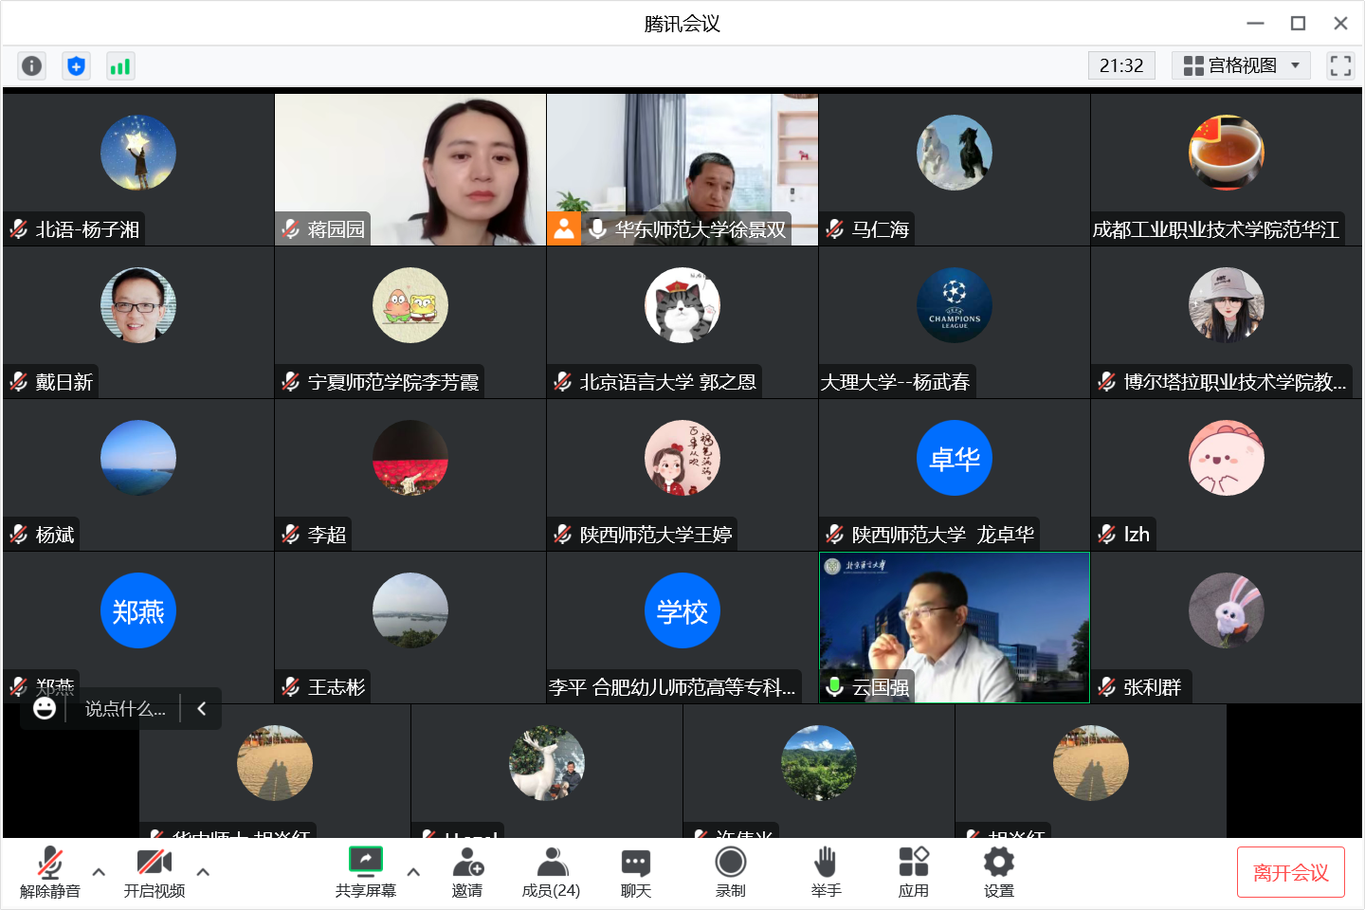This screenshot has width=1365, height=910.
Task: Turn on the camera with 开启视频
Action: [x=155, y=872]
